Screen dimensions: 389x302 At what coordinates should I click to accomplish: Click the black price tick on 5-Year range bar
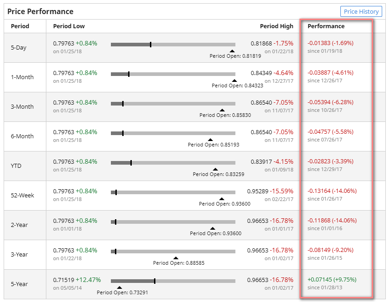pos(155,281)
